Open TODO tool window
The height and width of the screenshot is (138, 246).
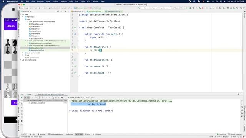tap(24, 134)
